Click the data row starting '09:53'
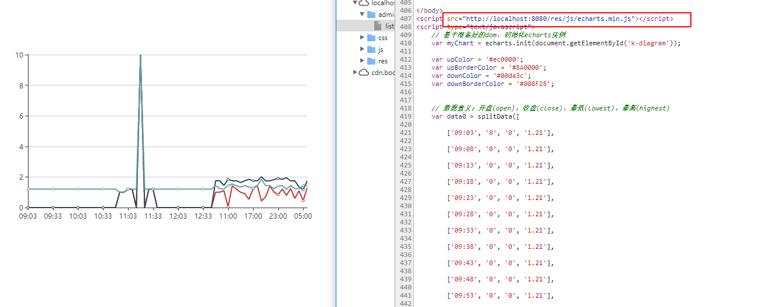784x307 pixels. [x=501, y=295]
